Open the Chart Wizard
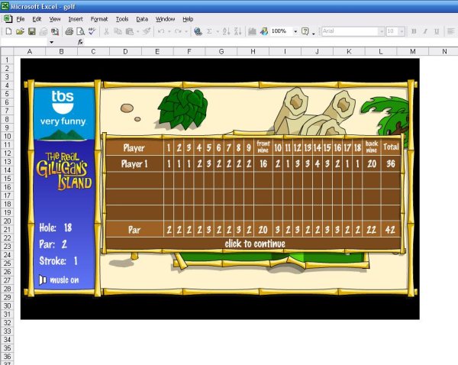The width and height of the screenshot is (458, 365). coord(252,31)
